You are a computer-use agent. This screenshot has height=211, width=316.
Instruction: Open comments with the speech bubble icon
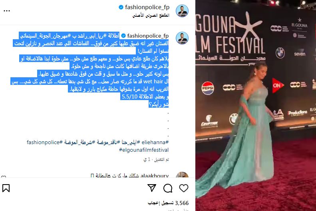168,188
